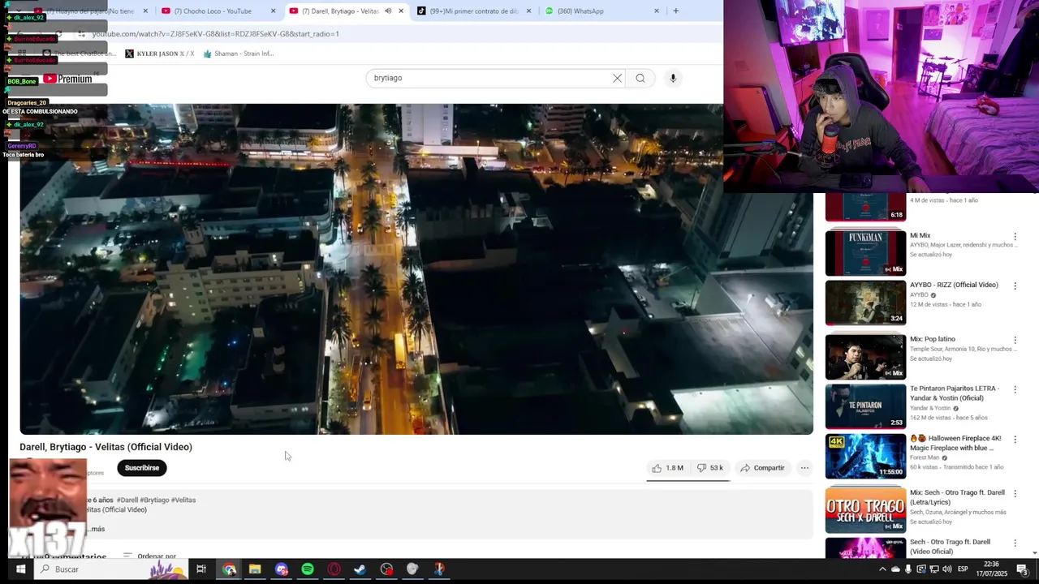
Task: Open options menu for Mix: Pop latino
Action: click(1015, 340)
